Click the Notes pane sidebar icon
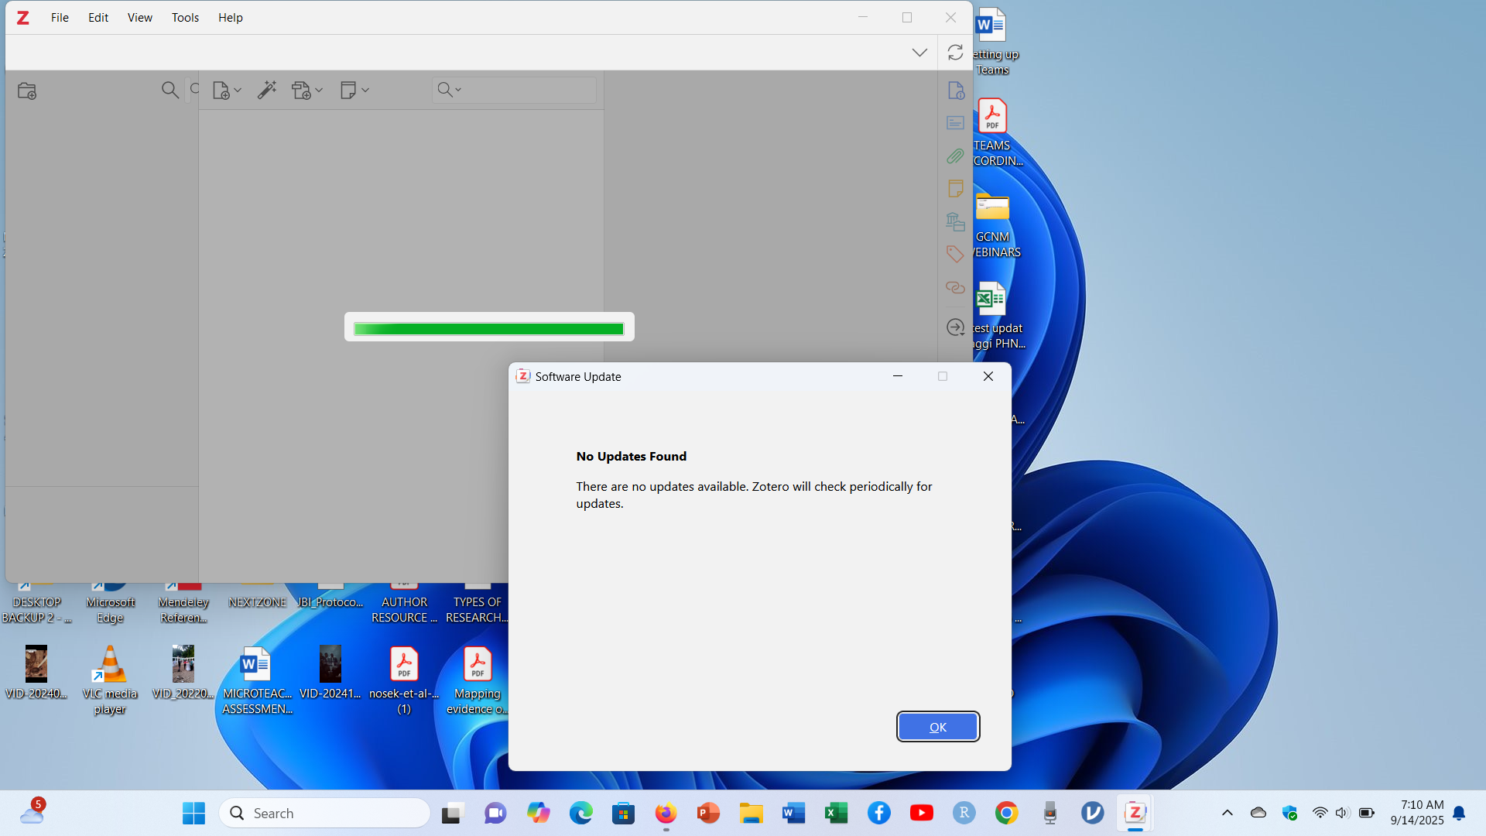This screenshot has height=836, width=1486. (x=955, y=189)
